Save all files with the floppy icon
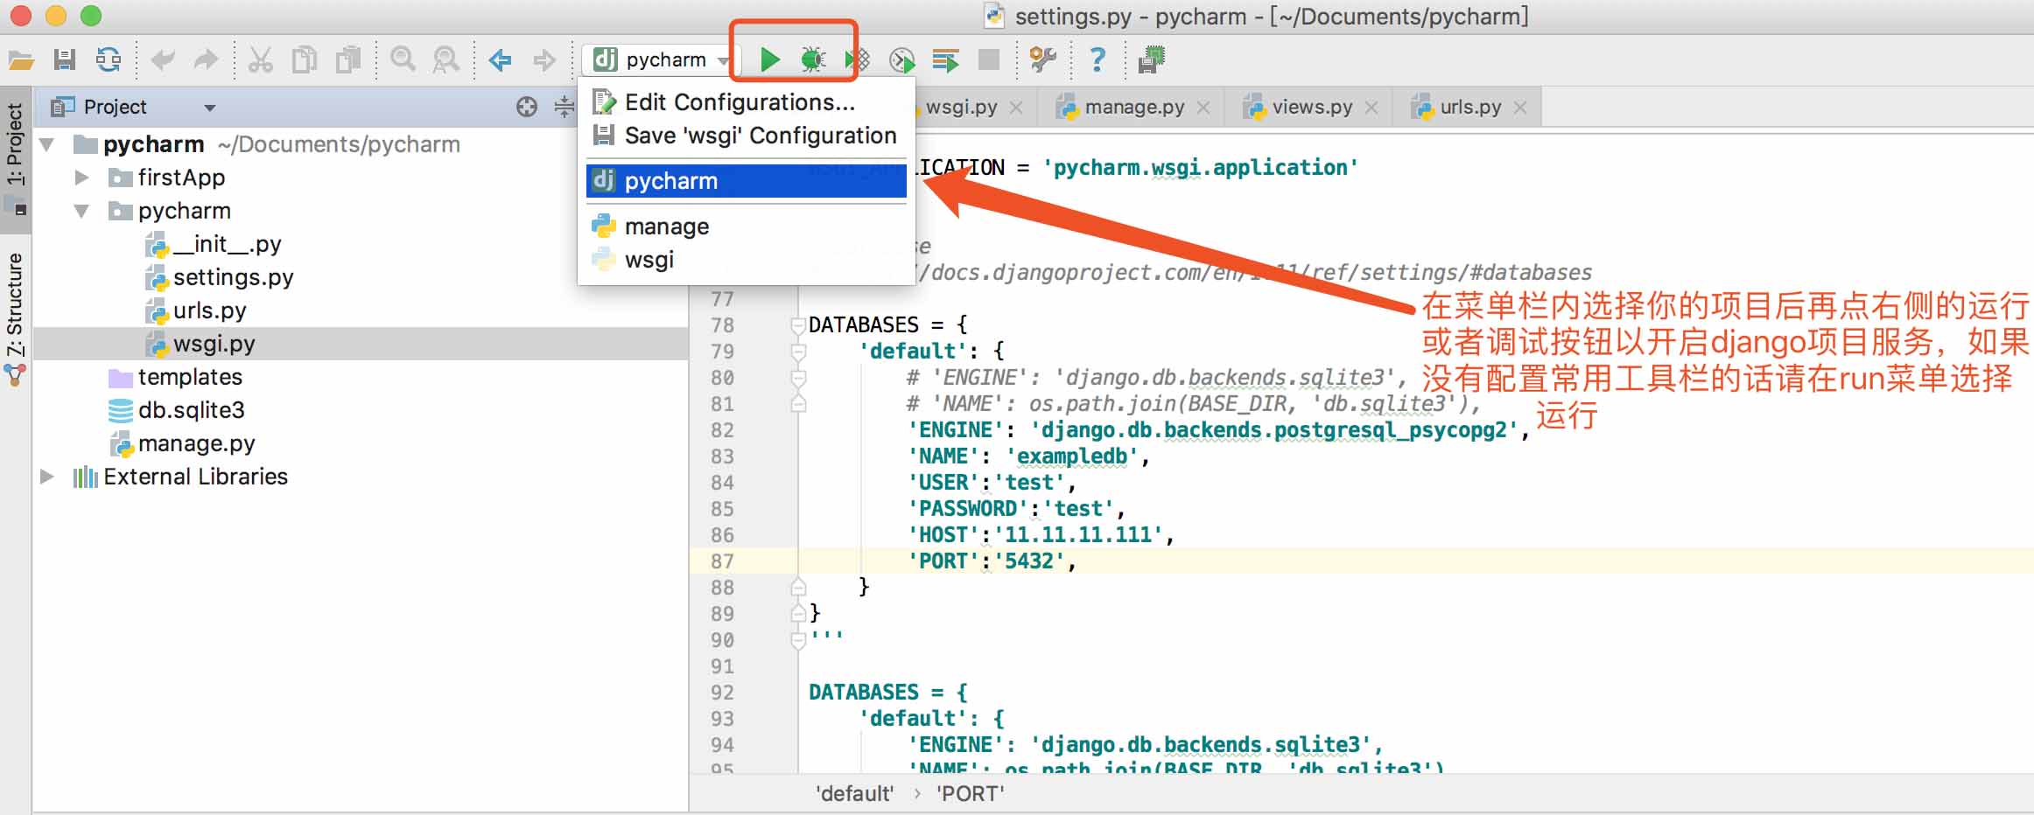This screenshot has width=2034, height=815. (x=65, y=59)
